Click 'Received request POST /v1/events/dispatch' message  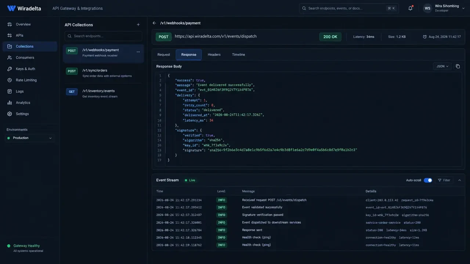274,200
